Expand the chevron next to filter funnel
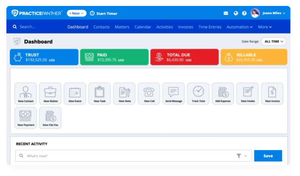 pos(246,156)
